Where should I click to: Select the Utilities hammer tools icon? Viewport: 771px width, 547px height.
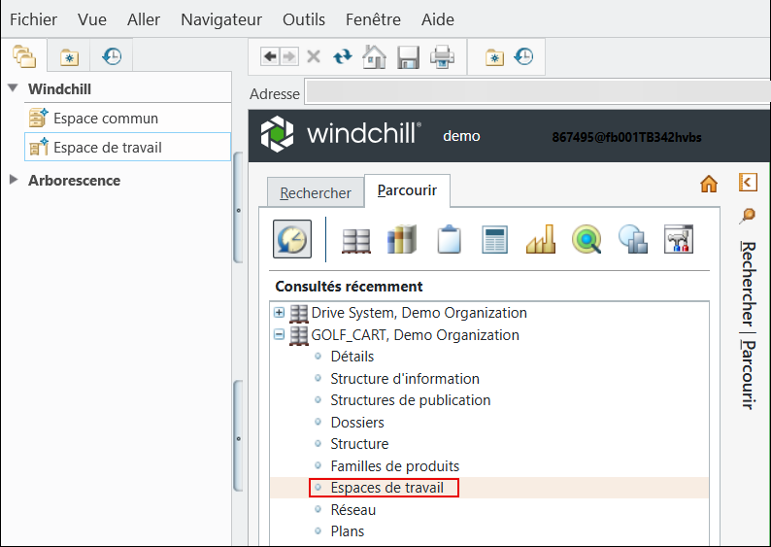tap(679, 239)
